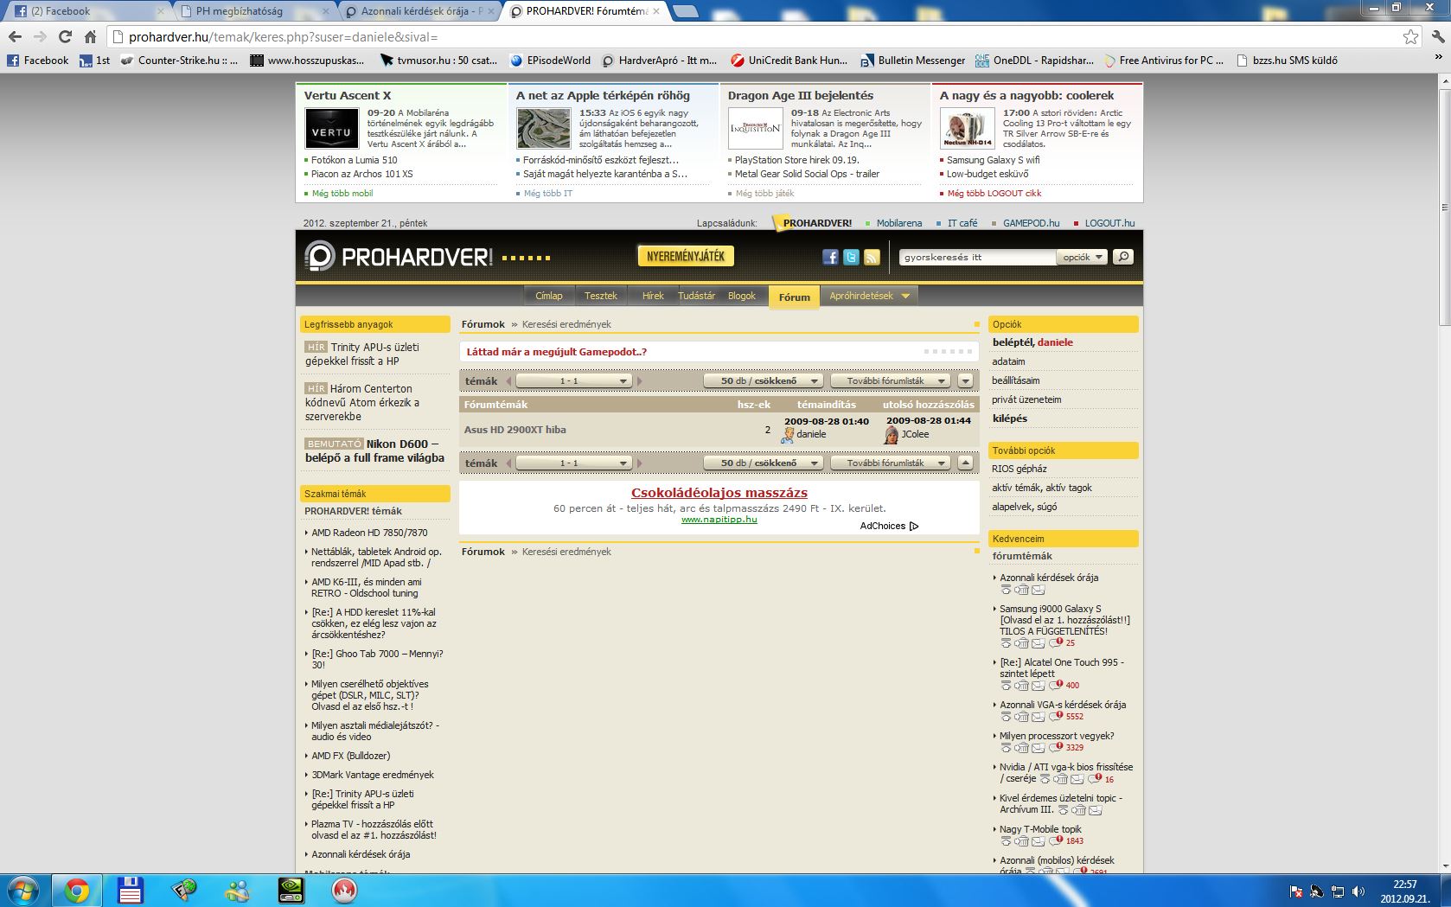Click 'Láttad már a megújult Gamepodot..?' link
1451x907 pixels.
(557, 352)
